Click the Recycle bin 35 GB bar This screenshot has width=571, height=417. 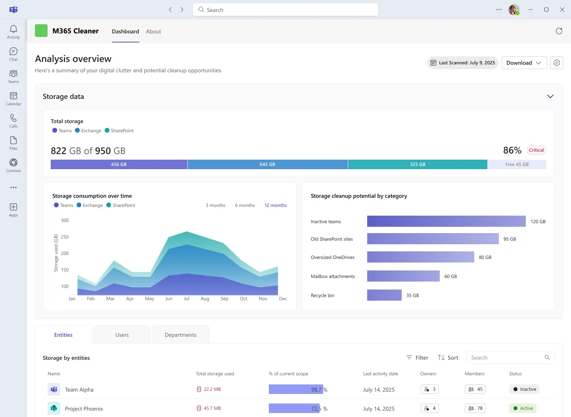coord(384,295)
